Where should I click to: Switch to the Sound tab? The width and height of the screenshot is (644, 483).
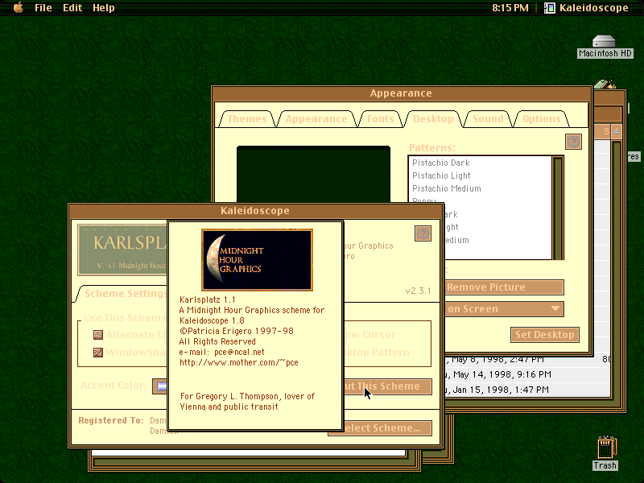coord(488,119)
